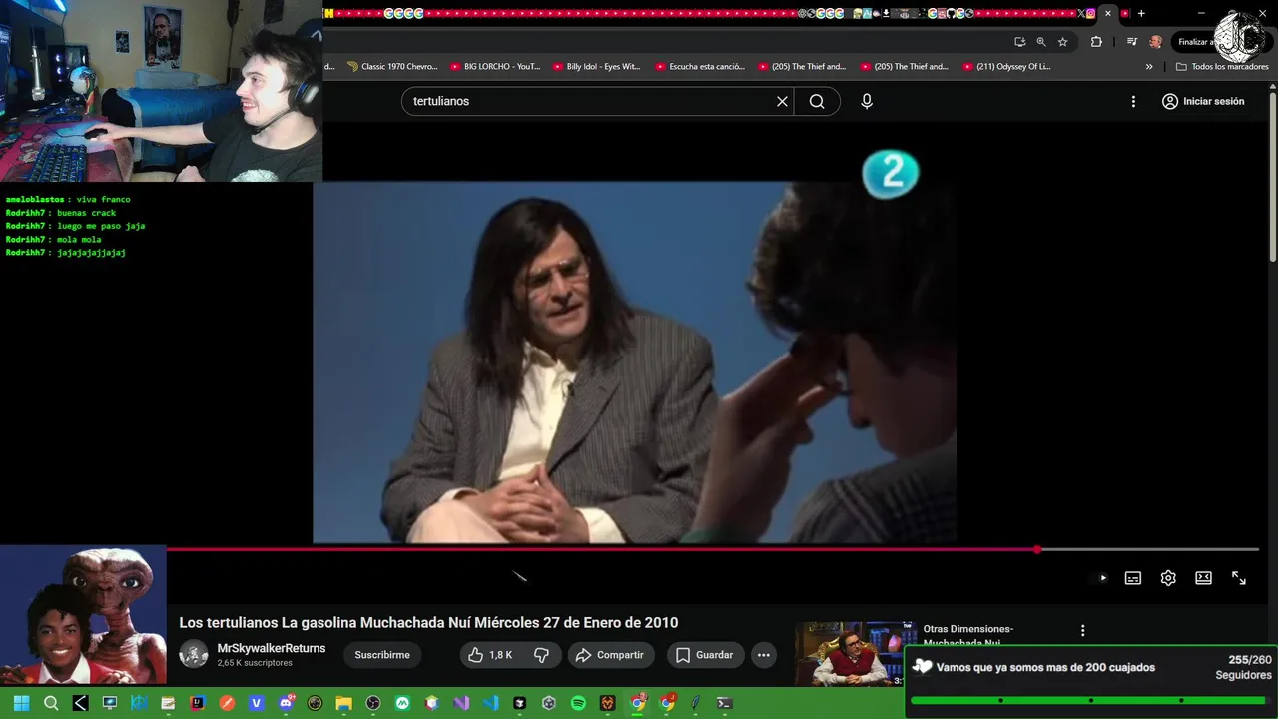The height and width of the screenshot is (719, 1278).
Task: Click the YouTube page vertical scrollbar
Action: [1273, 180]
